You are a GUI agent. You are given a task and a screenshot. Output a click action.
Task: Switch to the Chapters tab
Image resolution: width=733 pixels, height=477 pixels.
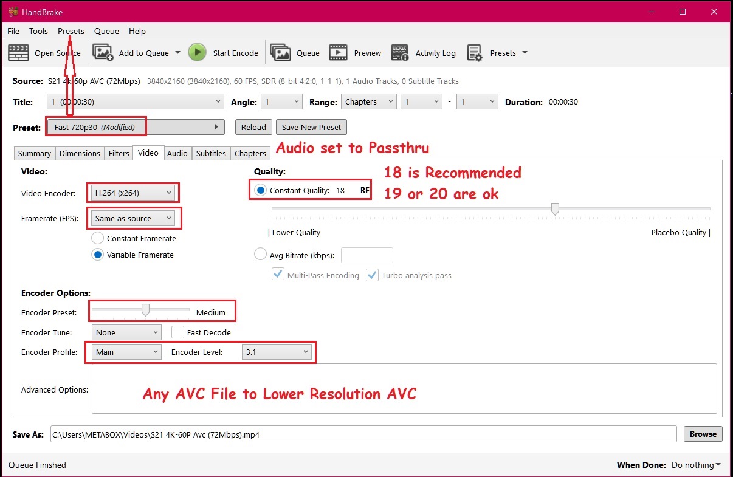pos(250,154)
